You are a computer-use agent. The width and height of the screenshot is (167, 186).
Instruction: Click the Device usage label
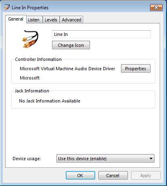27,159
